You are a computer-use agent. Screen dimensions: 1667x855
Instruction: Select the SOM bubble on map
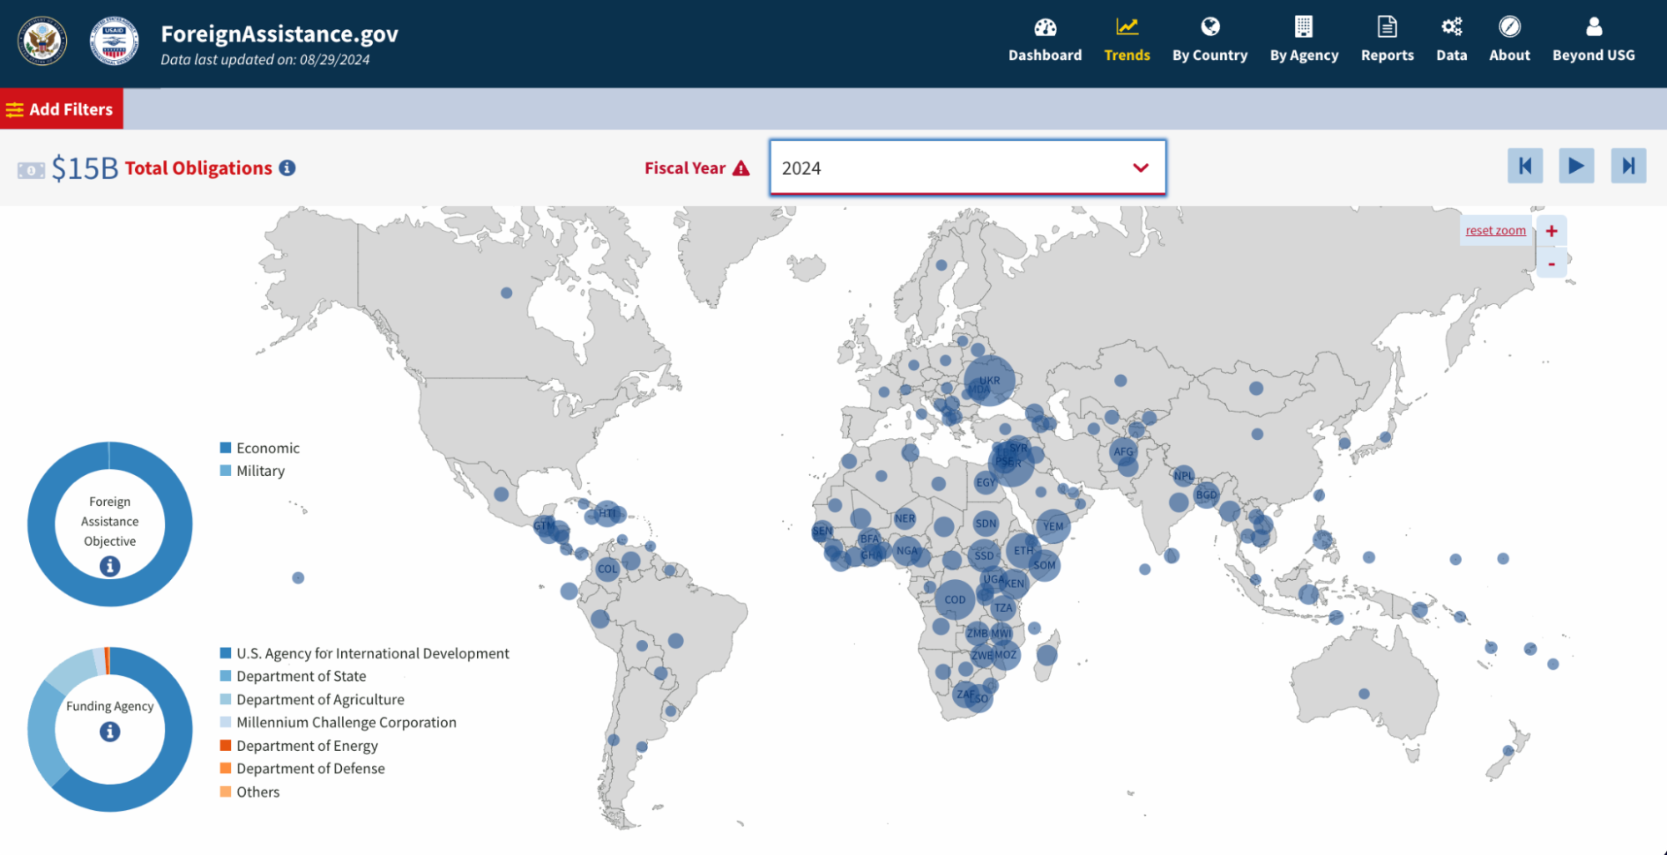coord(1044,565)
